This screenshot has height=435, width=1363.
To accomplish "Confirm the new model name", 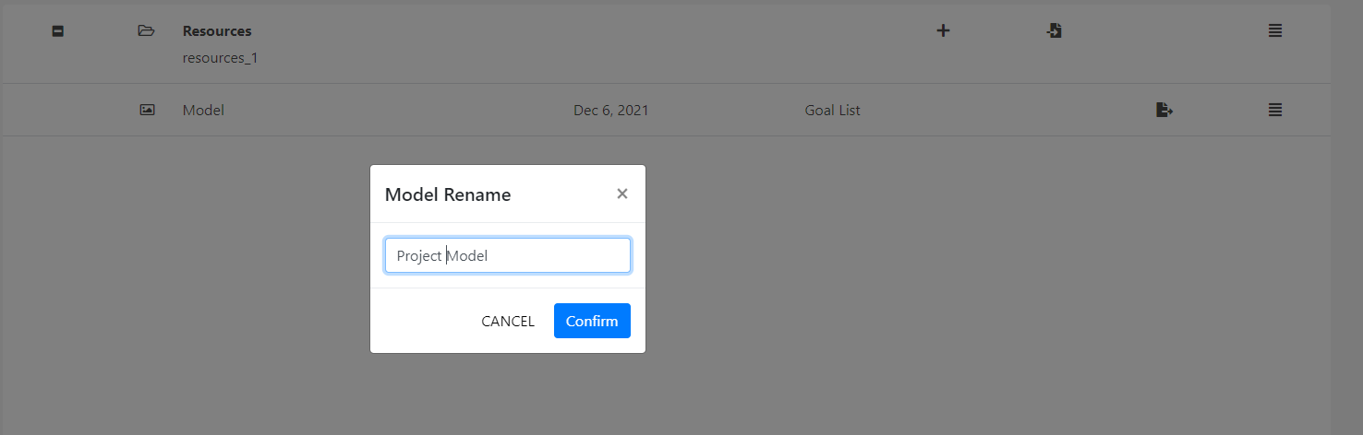I will [592, 321].
